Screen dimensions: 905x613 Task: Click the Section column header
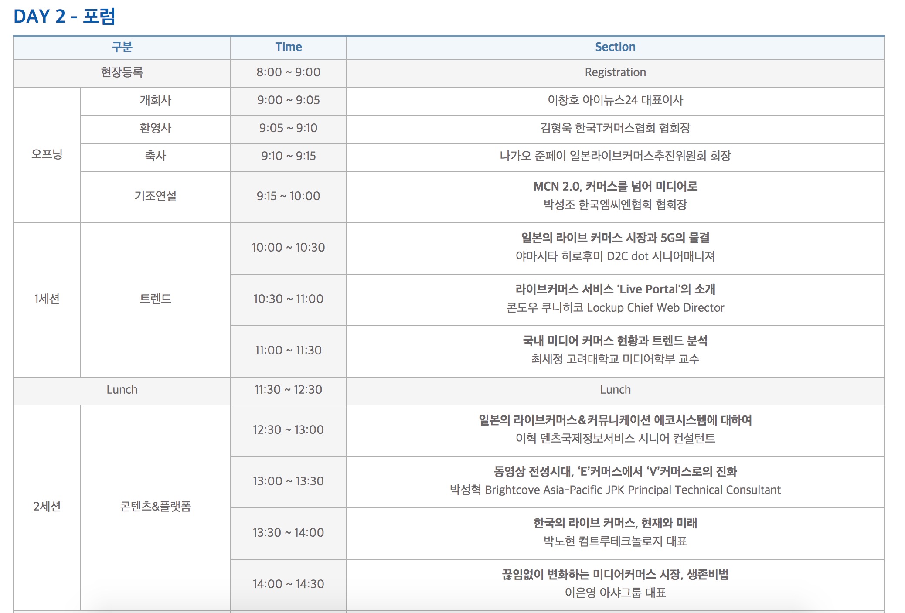(615, 47)
